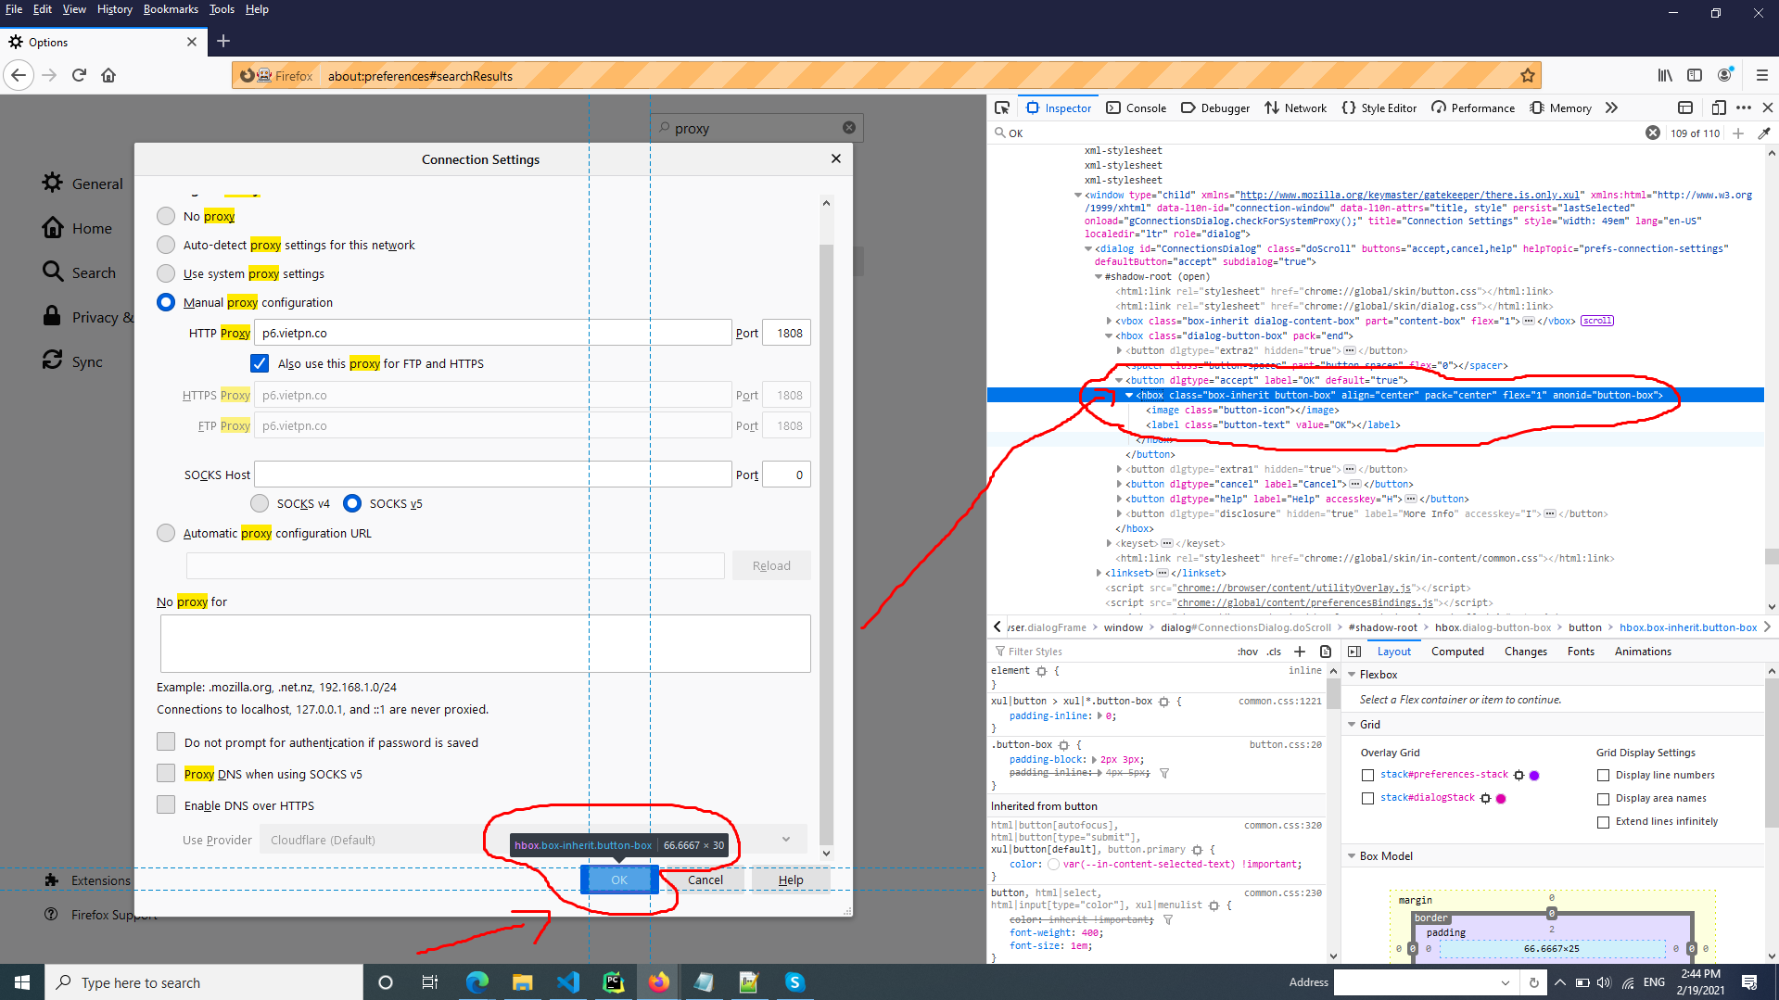Image resolution: width=1779 pixels, height=1000 pixels.
Task: Expand the linkset node in markup tree
Action: tap(1099, 573)
